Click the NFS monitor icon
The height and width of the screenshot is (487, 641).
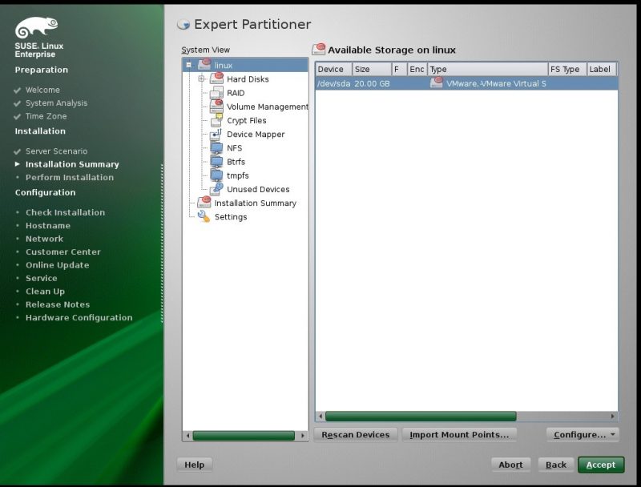[216, 148]
